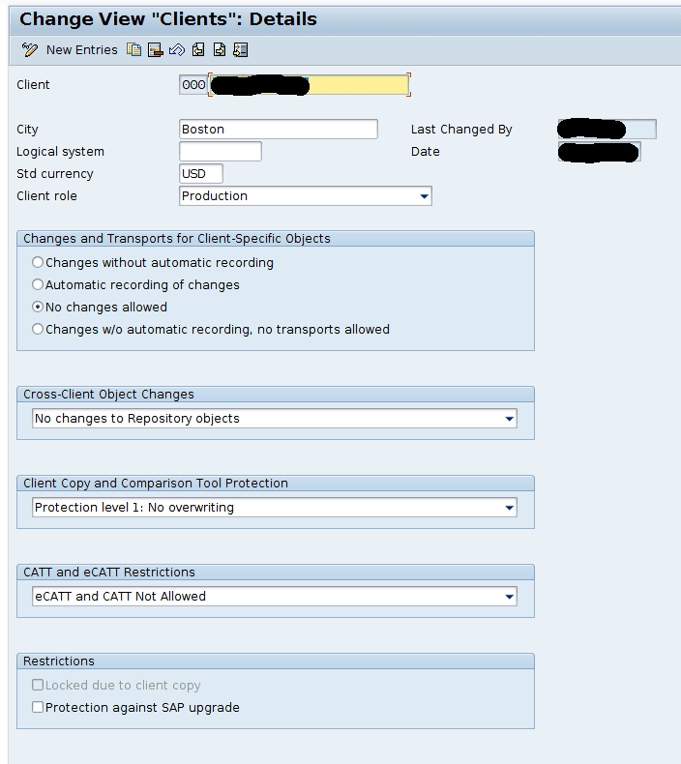Go to Previous Entry icon
The width and height of the screenshot is (681, 764).
point(198,49)
